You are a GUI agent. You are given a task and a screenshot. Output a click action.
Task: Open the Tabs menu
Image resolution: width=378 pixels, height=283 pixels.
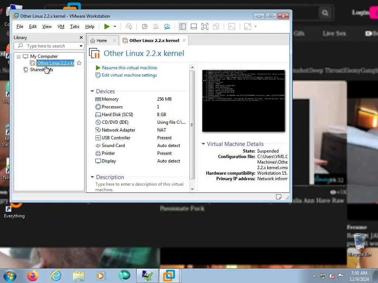[x=75, y=27]
